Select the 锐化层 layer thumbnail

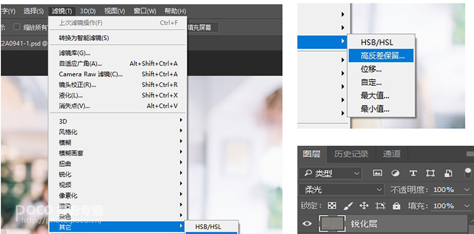tap(332, 224)
